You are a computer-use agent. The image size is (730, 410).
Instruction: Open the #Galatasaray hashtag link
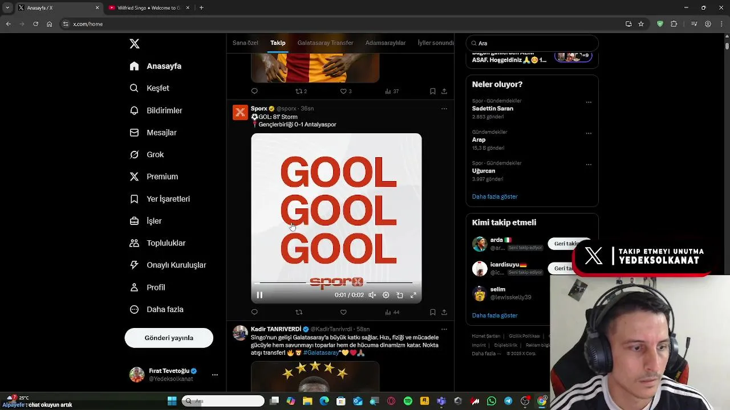[321, 352]
